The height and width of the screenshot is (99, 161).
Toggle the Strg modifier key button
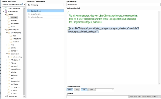click(x=77, y=90)
